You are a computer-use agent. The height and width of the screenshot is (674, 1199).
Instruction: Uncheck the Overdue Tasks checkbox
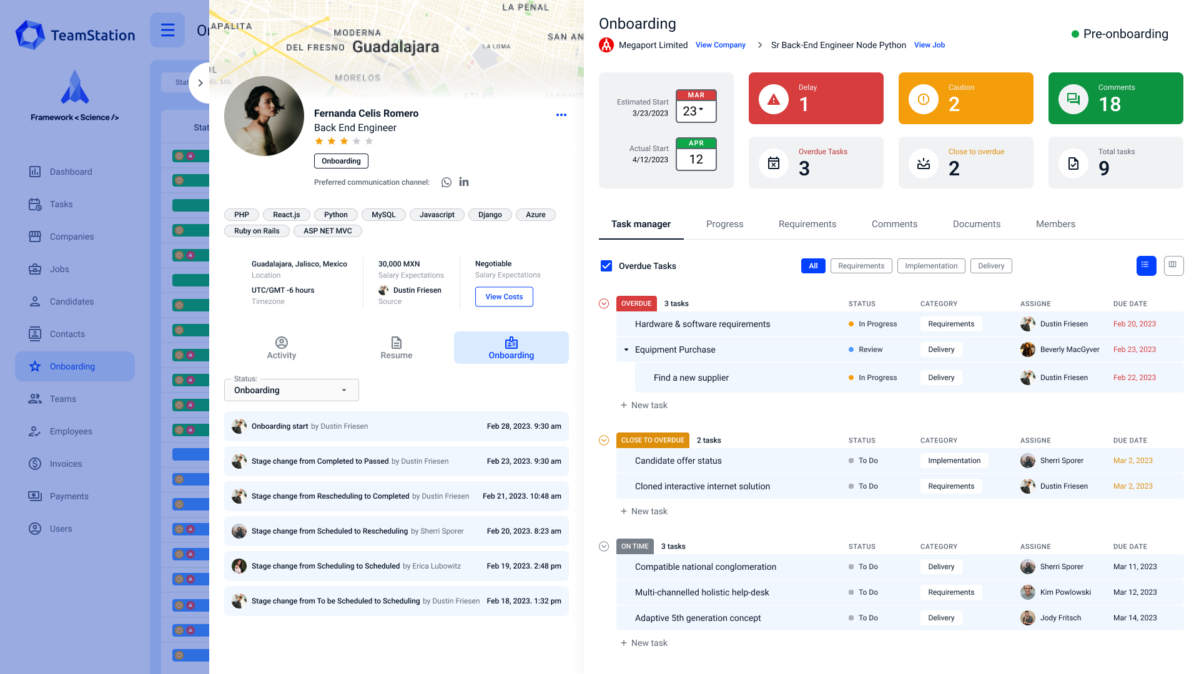(x=606, y=266)
